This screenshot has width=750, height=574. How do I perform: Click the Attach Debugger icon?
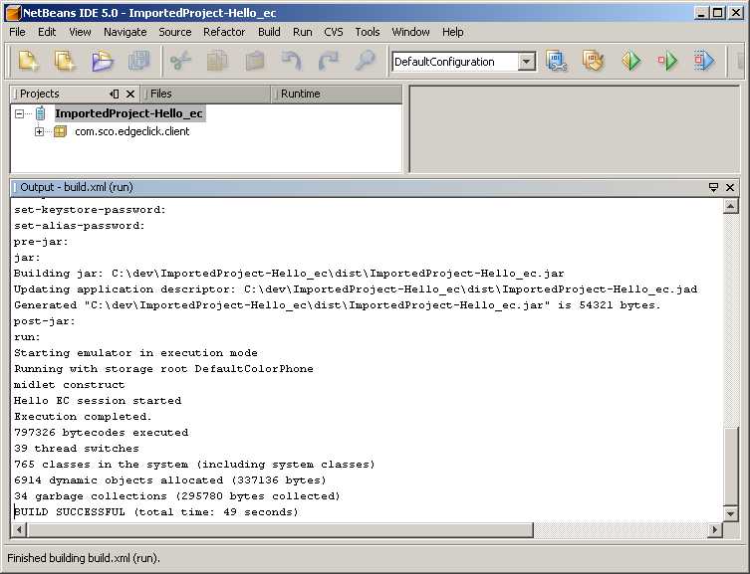point(704,61)
